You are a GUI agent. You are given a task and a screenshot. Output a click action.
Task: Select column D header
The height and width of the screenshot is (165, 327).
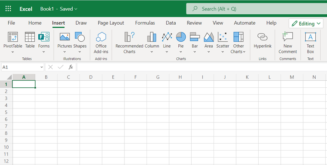click(x=91, y=77)
